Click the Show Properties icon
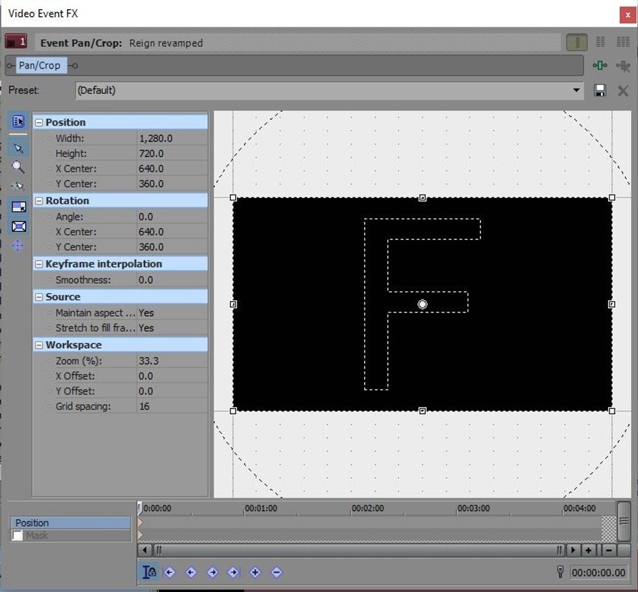Viewport: 638px width, 592px height. (x=18, y=121)
